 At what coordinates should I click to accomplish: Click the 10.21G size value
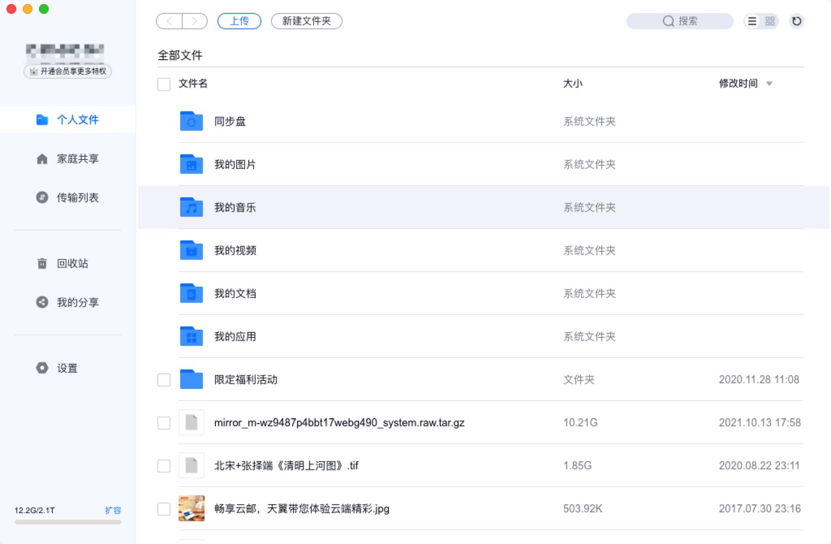coord(580,423)
